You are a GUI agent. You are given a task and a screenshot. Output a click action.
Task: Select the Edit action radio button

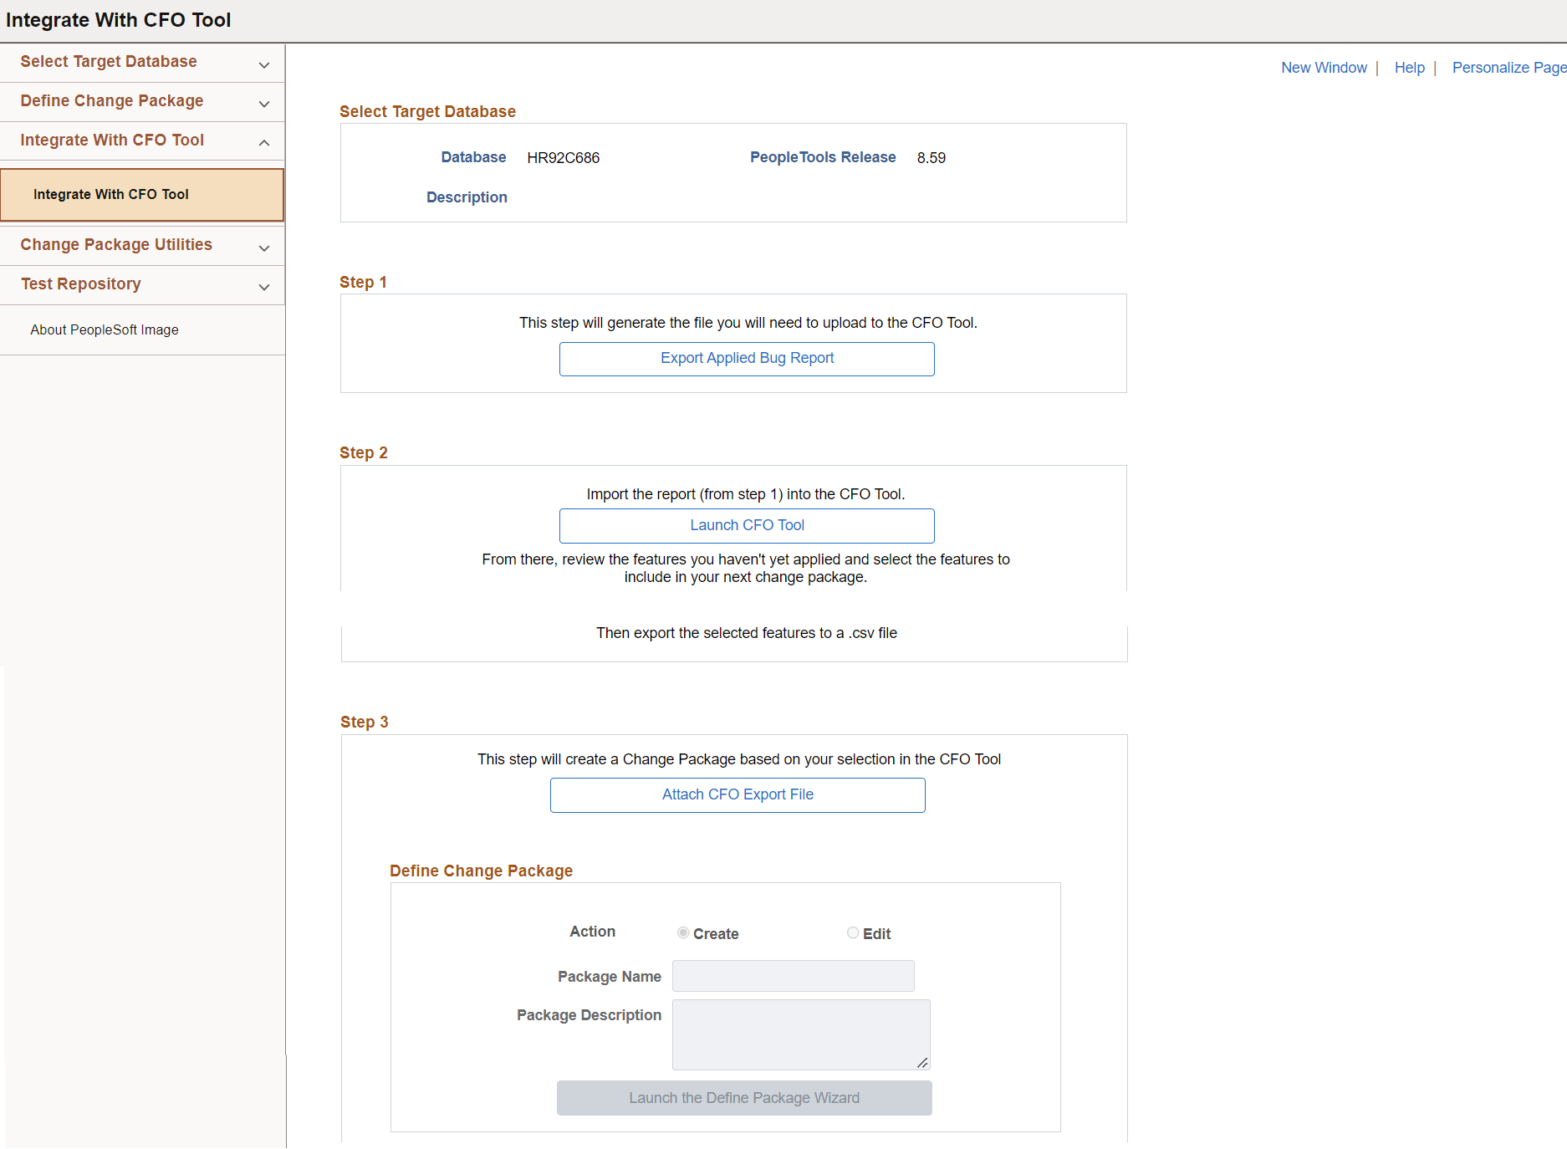coord(853,932)
